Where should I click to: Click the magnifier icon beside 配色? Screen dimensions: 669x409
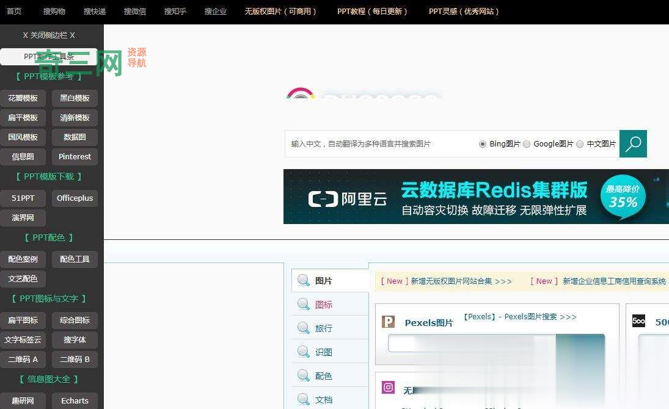304,375
